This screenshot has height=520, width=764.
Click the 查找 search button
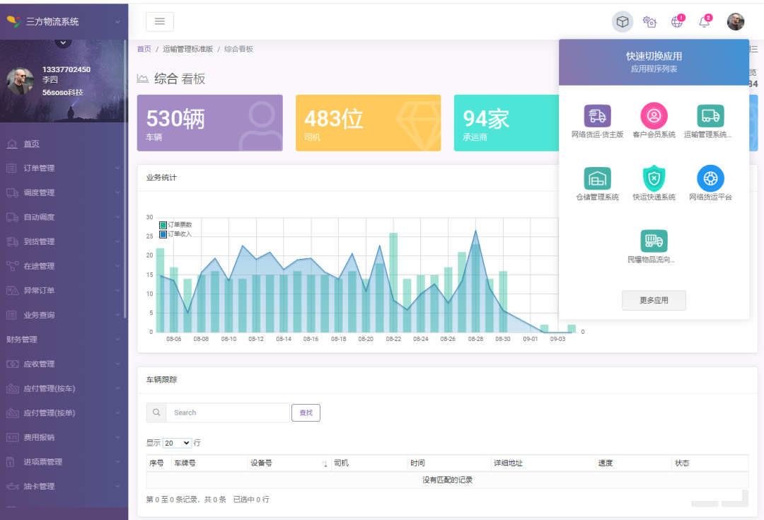(x=306, y=412)
